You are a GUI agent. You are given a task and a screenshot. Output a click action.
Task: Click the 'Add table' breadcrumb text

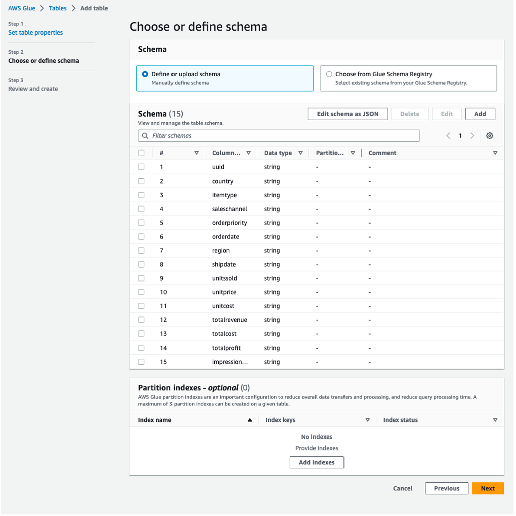tap(94, 8)
